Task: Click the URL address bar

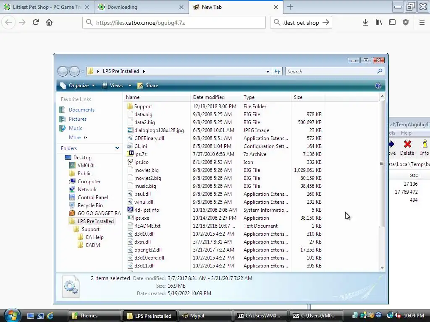Action: tap(174, 23)
